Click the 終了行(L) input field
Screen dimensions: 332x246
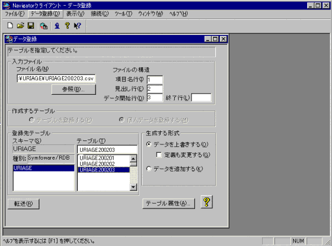(201, 98)
